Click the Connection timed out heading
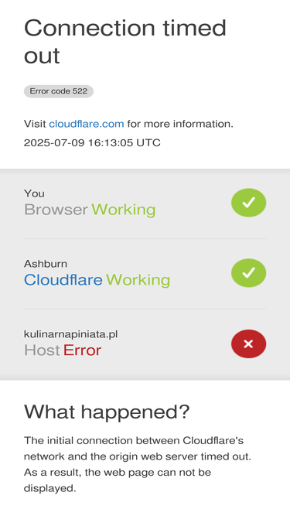 pos(125,42)
